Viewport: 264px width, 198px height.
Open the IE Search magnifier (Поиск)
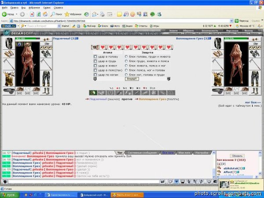[56, 15]
